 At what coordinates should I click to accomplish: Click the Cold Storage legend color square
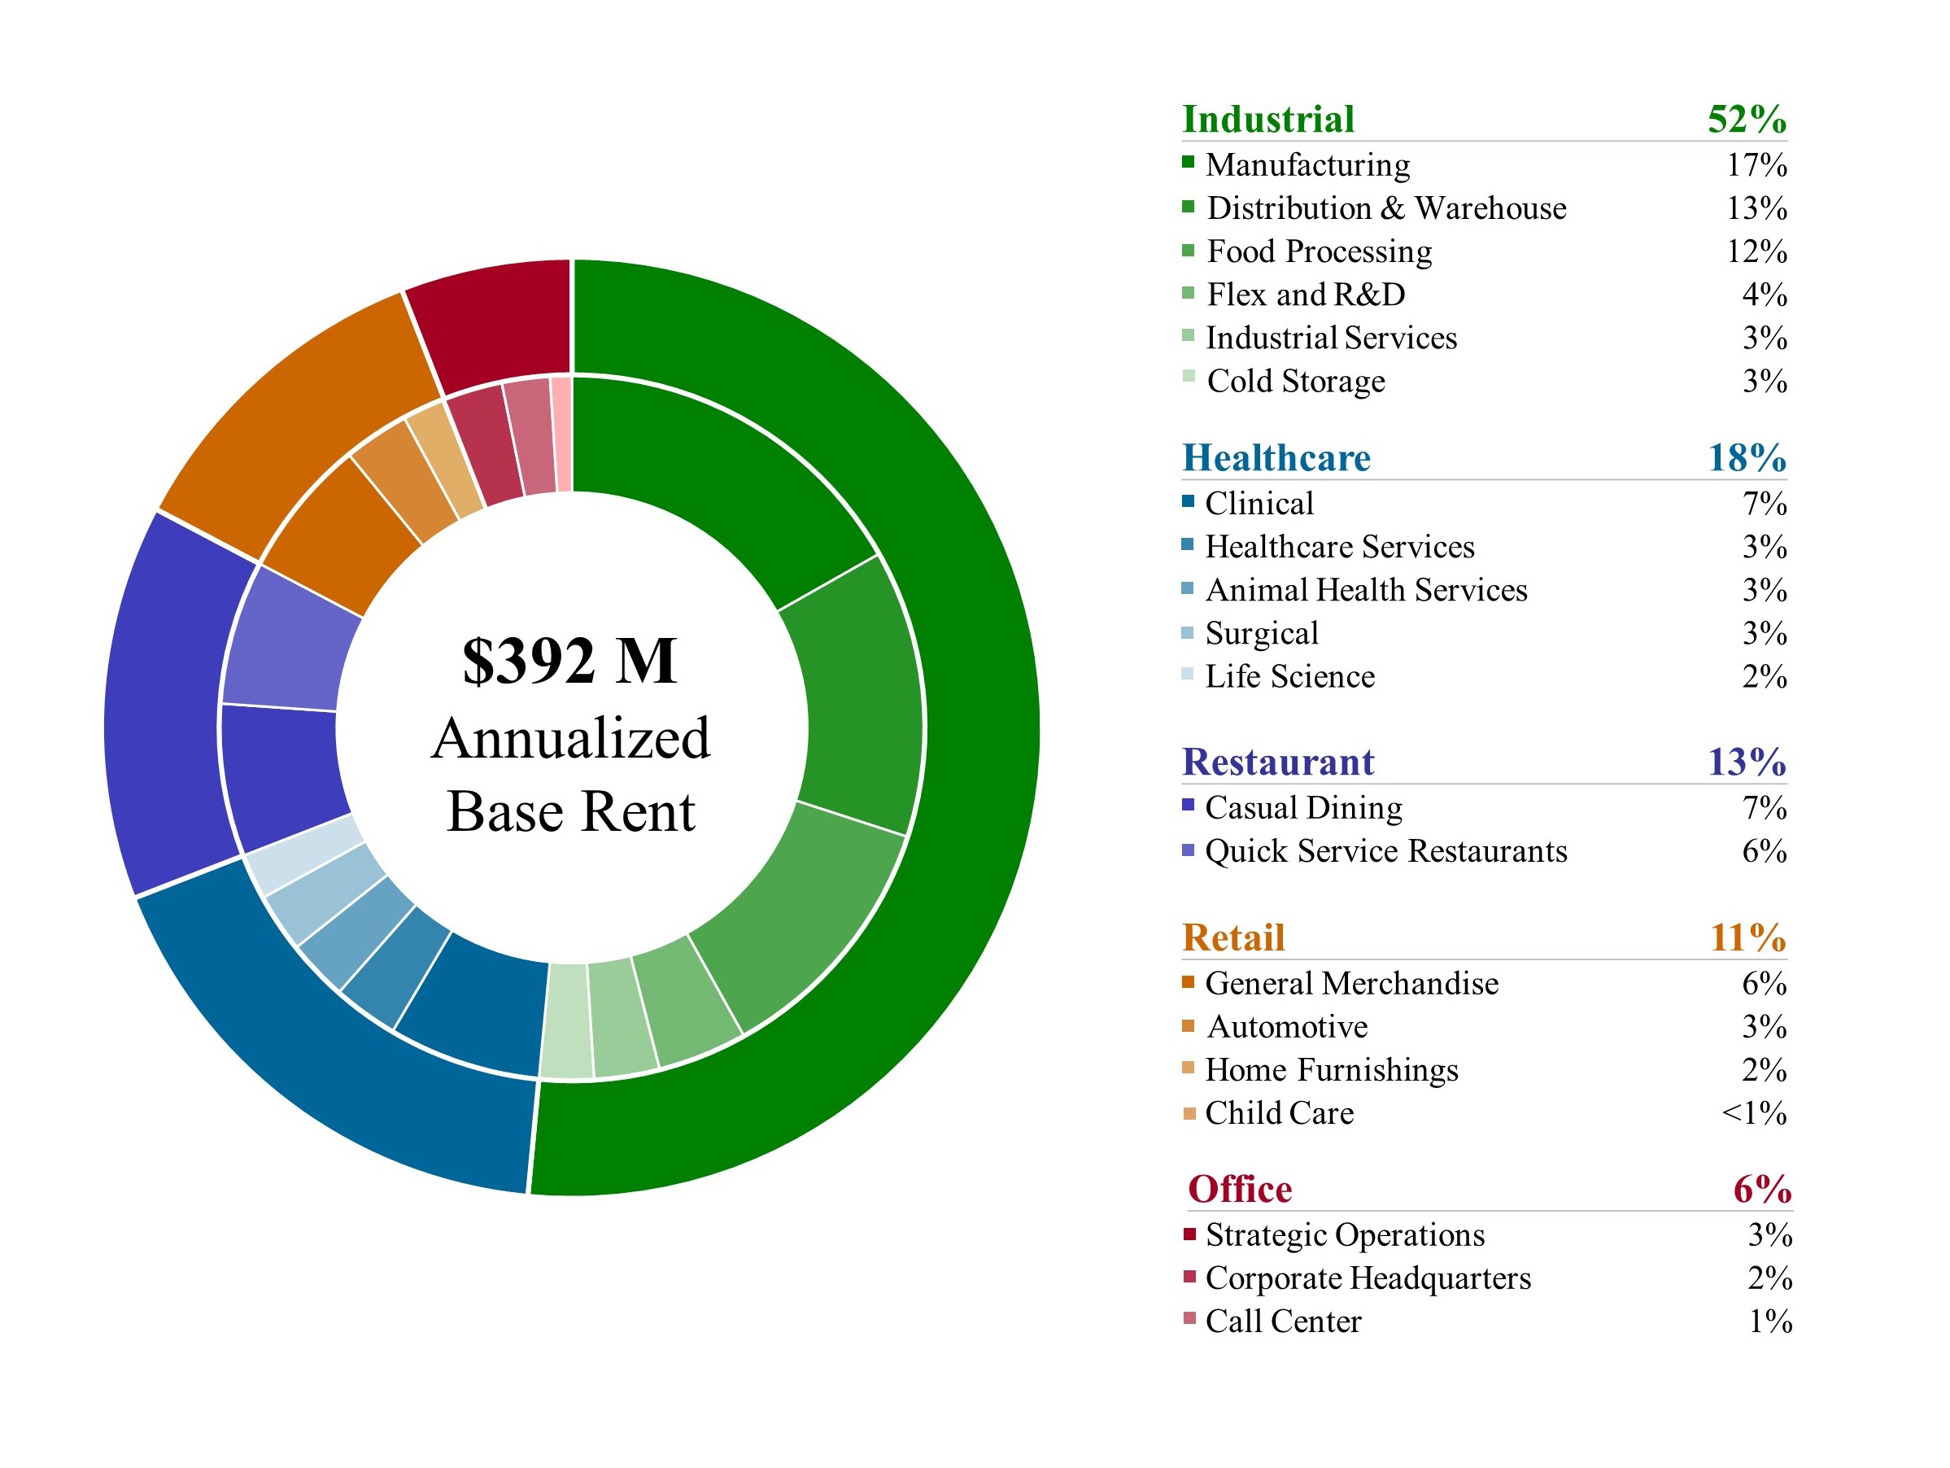click(x=1189, y=377)
